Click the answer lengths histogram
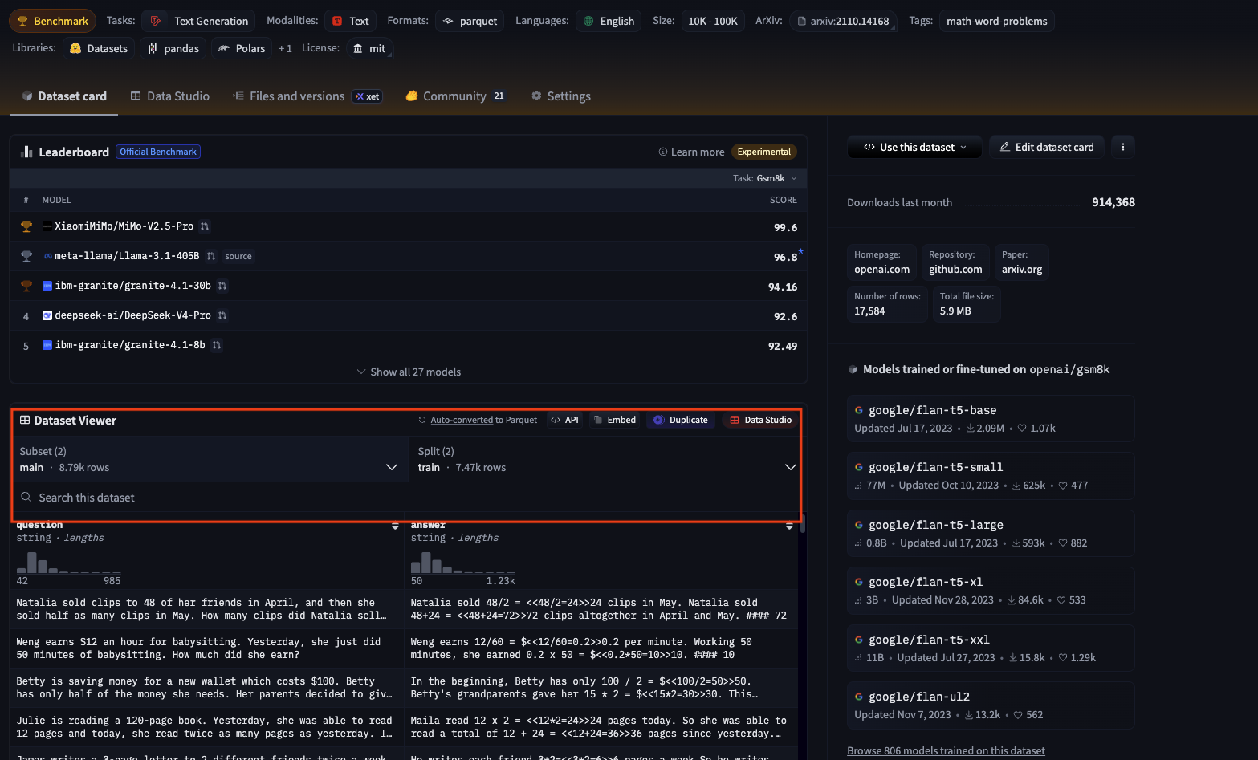This screenshot has width=1258, height=760. pyautogui.click(x=462, y=562)
